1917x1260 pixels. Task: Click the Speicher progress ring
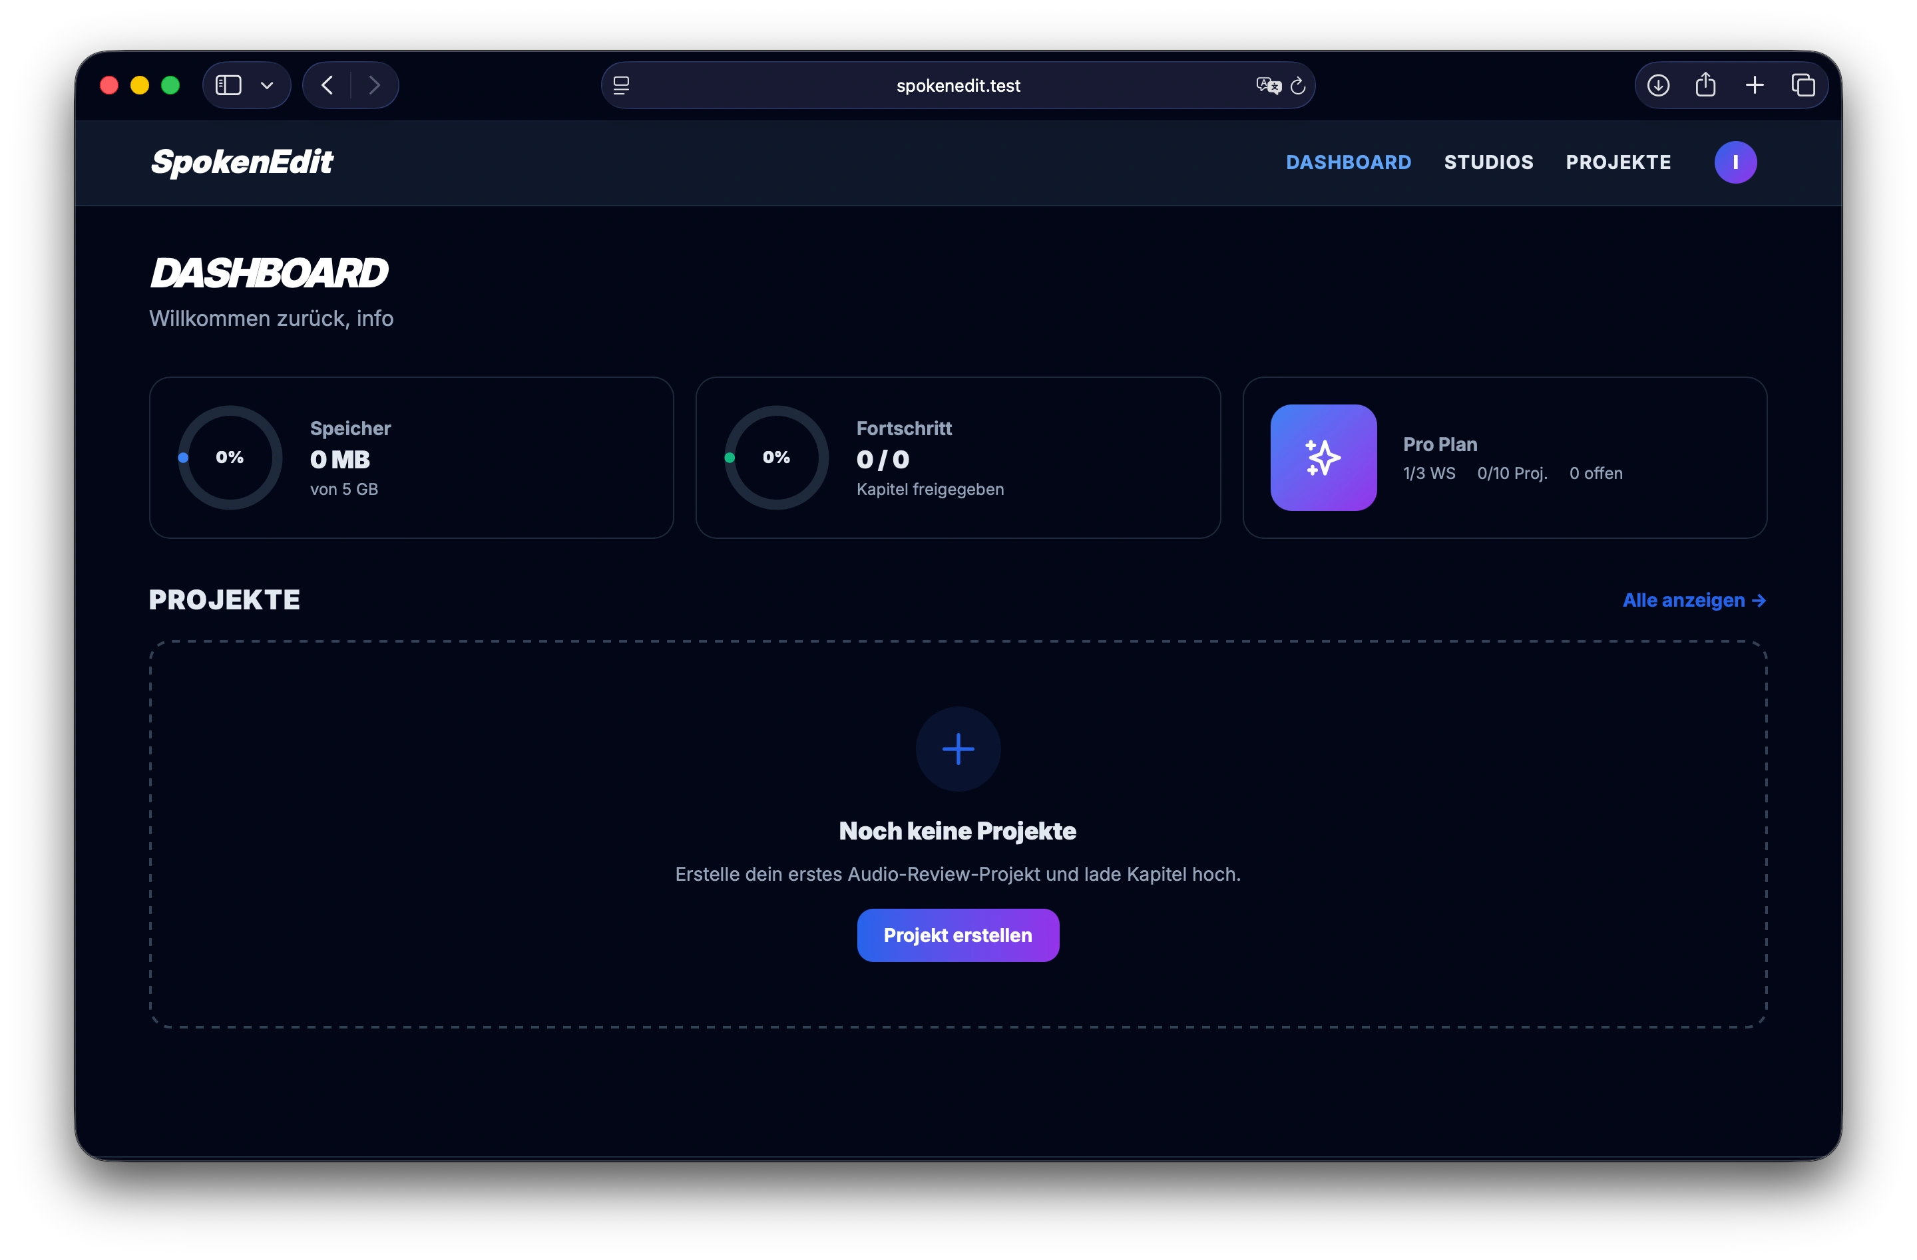[230, 456]
